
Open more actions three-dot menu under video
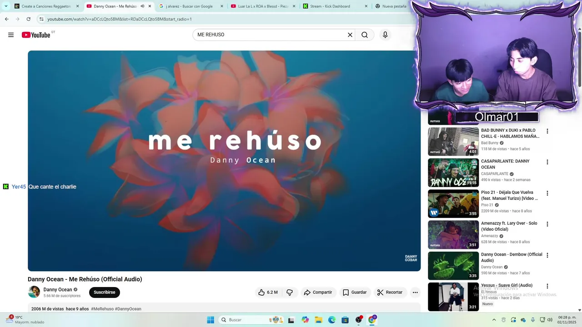click(415, 292)
